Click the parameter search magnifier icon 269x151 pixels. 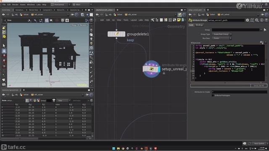[257, 20]
